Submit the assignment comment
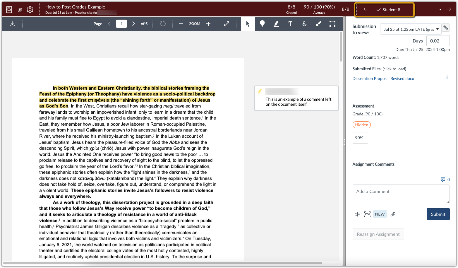The width and height of the screenshot is (458, 268). [438, 214]
